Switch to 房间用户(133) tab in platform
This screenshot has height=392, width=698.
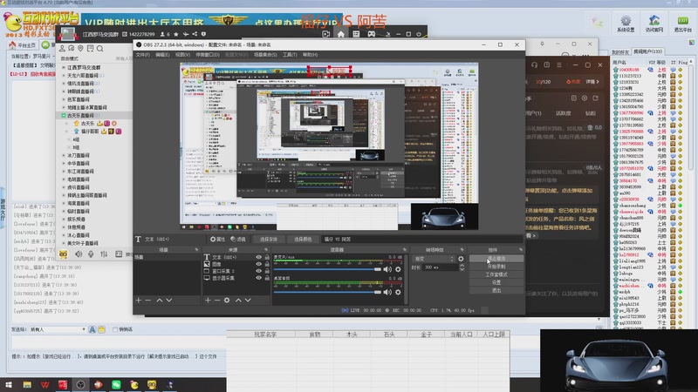click(647, 51)
